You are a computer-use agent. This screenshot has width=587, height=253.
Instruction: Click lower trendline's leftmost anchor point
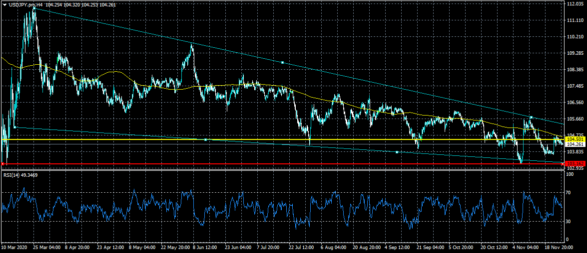coord(15,127)
